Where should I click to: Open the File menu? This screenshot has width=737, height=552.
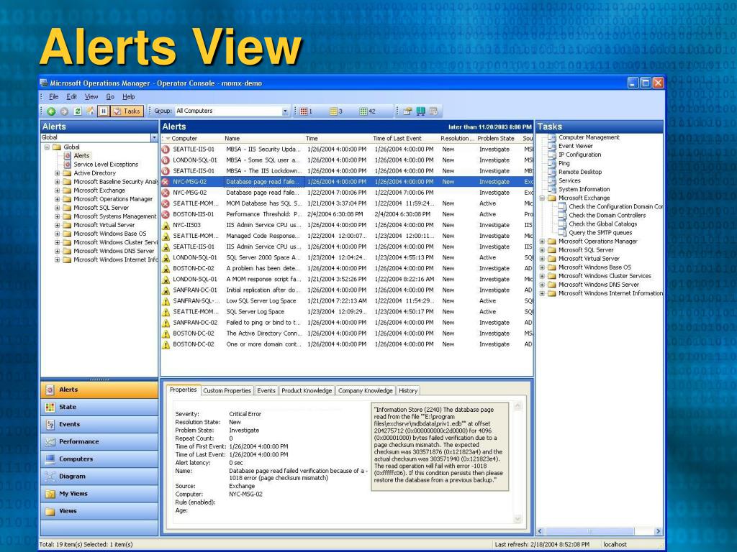54,97
